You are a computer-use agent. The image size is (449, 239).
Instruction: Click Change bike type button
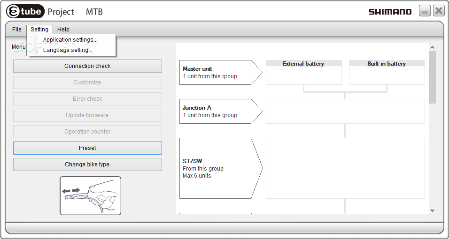point(87,164)
